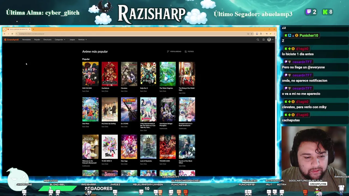Click 'clevates, para verlo con miky' message
This screenshot has height=196, width=349.
pos(304,107)
